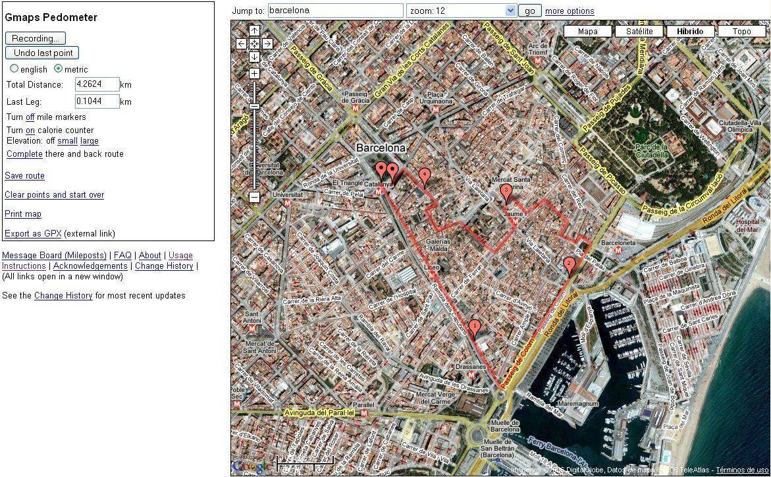This screenshot has width=771, height=477.
Task: Pan the map up with the arrow
Action: tap(254, 30)
